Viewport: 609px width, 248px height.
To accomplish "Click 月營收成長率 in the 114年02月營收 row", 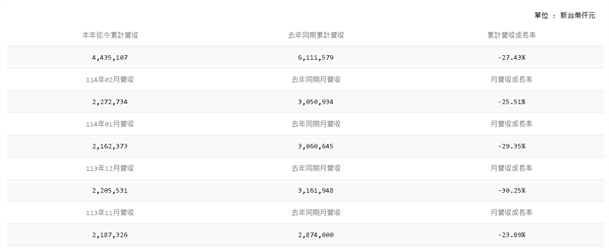I will tap(511, 80).
